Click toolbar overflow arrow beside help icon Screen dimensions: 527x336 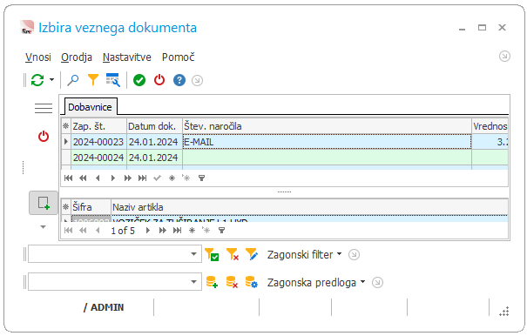click(197, 81)
